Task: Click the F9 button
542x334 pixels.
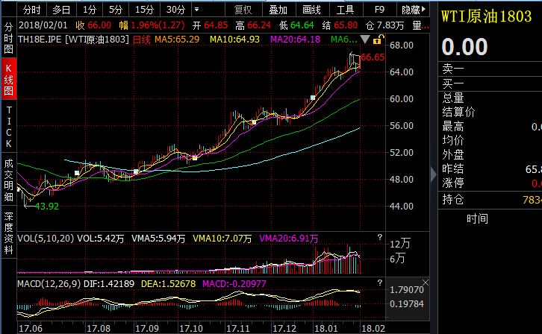Action: (x=379, y=10)
